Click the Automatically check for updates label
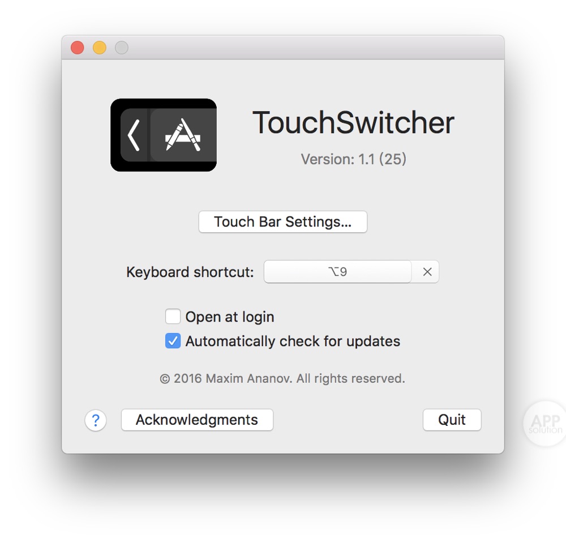Viewport: 566px width, 542px height. [293, 342]
